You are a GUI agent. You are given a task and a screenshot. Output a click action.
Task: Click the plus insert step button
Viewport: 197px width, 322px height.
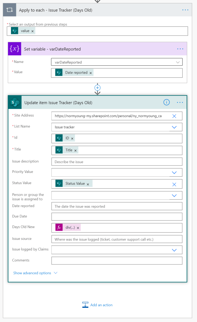pos(98,88)
